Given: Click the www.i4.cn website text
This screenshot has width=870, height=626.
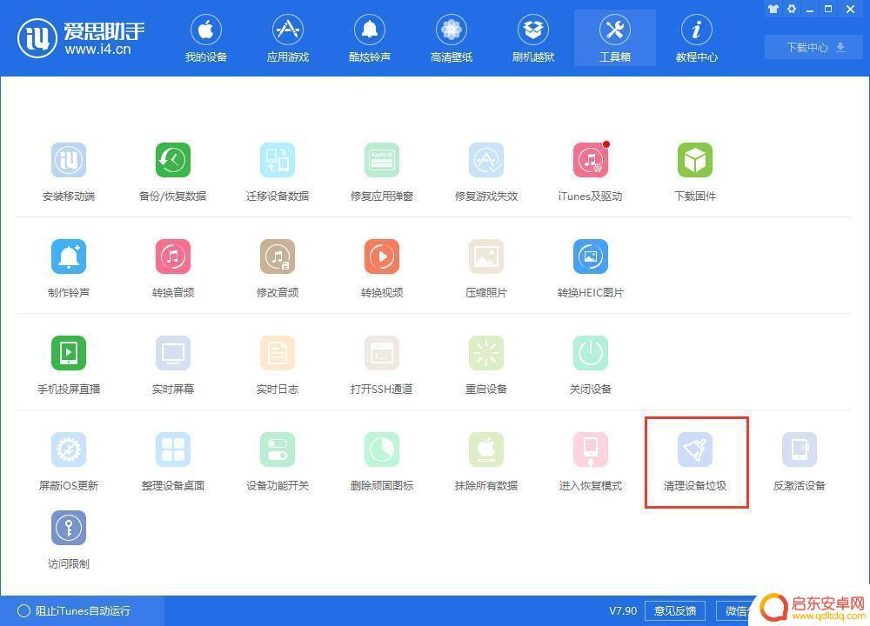Looking at the screenshot, I should point(97,50).
